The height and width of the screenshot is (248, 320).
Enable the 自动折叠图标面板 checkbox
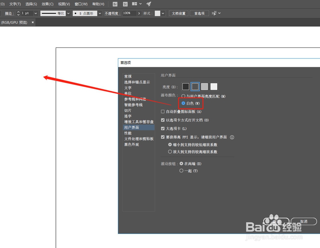click(x=163, y=111)
